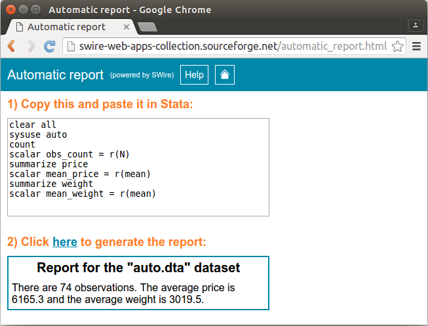Maximize the Chrome window
Screen dimensions: 428x326
[x=34, y=9]
